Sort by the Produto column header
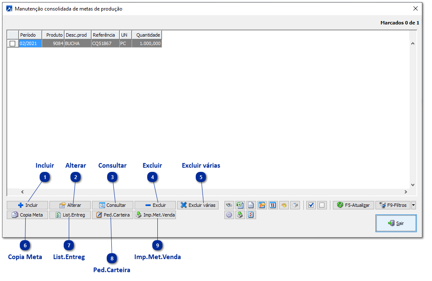This screenshot has width=432, height=281. click(x=53, y=35)
